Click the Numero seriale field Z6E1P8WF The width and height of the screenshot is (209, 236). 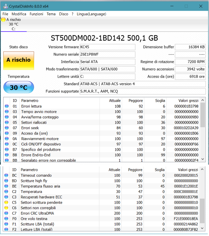107,54
